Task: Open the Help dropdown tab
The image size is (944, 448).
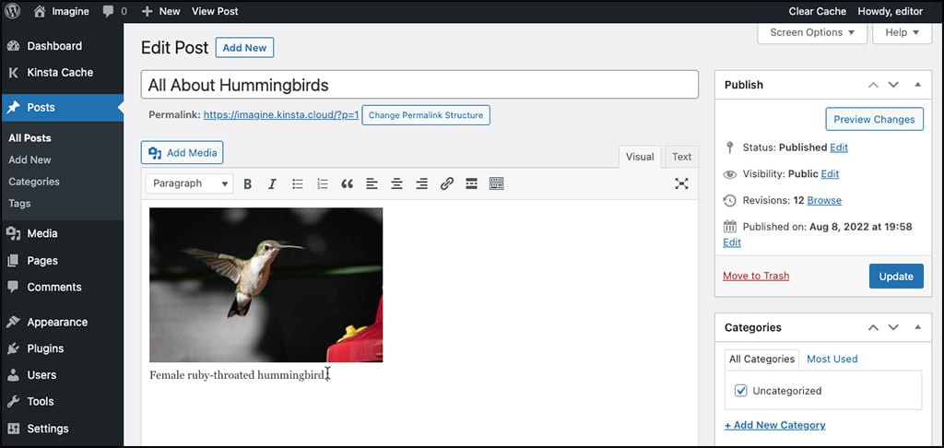Action: [902, 32]
